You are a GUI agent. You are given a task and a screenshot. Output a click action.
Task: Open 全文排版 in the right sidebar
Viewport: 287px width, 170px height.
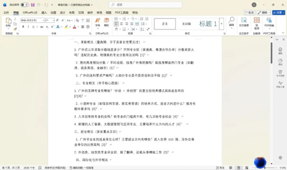(x=280, y=73)
